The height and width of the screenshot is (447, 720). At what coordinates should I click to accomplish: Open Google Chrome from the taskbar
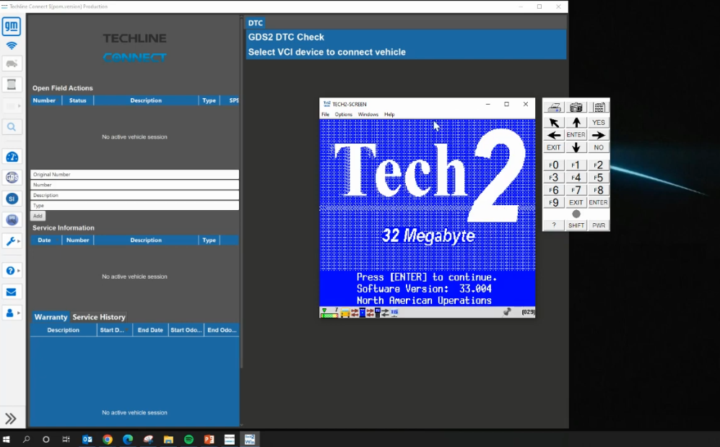(108, 439)
